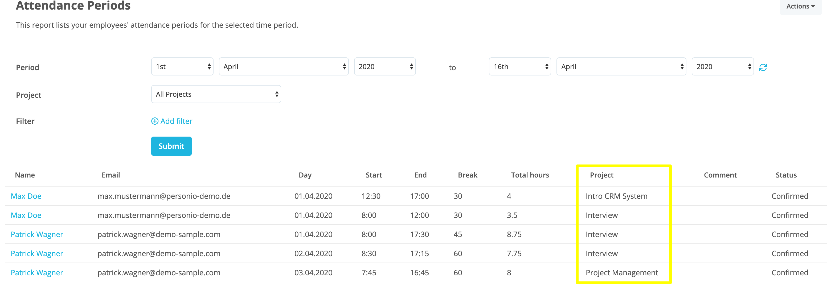Expand the end year 2020 dropdown
This screenshot has width=827, height=287.
pyautogui.click(x=722, y=67)
